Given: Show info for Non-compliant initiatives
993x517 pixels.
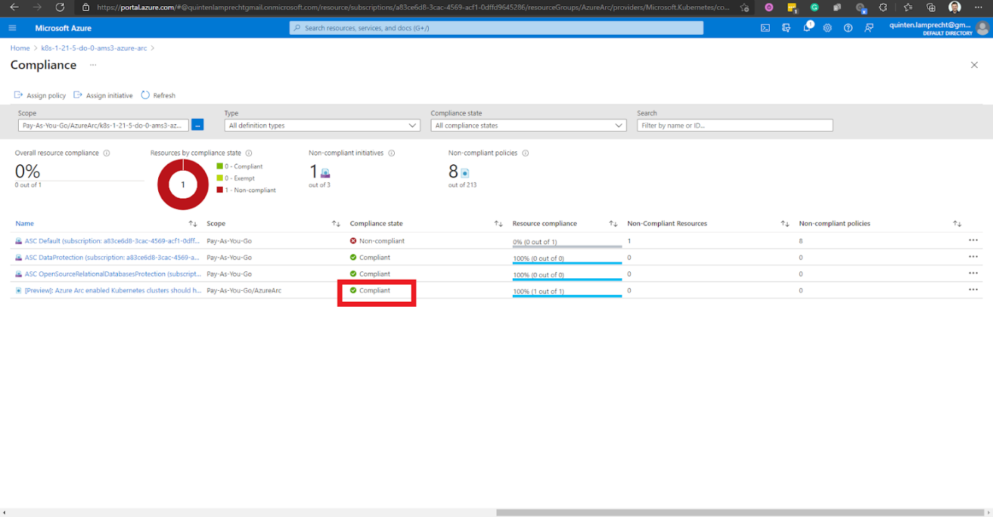Looking at the screenshot, I should 391,153.
